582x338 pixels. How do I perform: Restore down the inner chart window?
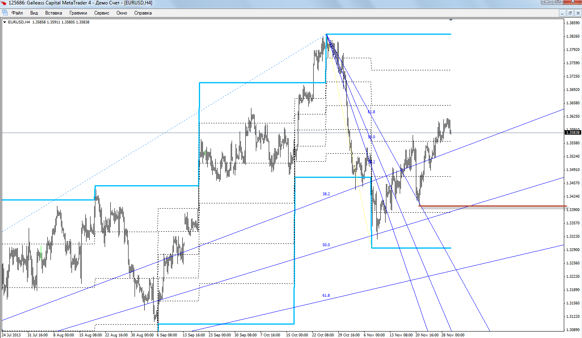coord(570,13)
